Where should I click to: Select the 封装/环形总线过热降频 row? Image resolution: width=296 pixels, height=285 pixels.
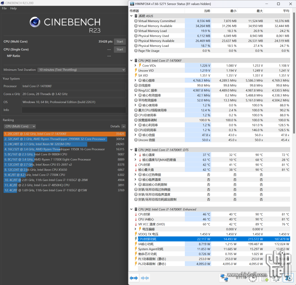pyautogui.click(x=212, y=189)
